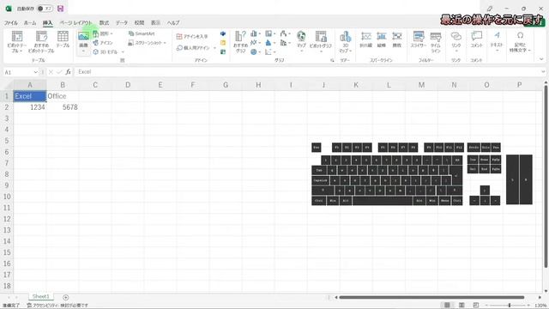
Task: Open the 画像 picture dropdown
Action: 83,51
